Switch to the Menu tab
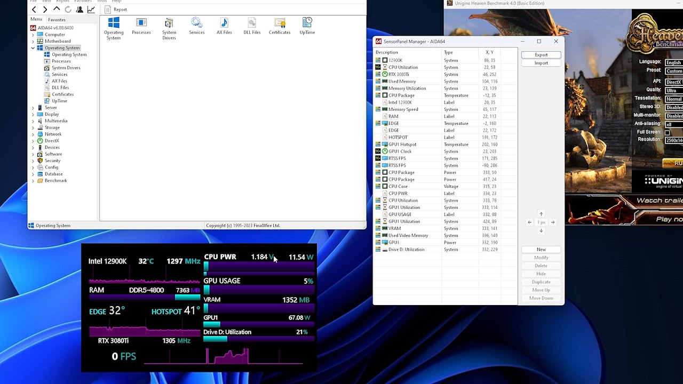683x384 pixels. point(36,19)
